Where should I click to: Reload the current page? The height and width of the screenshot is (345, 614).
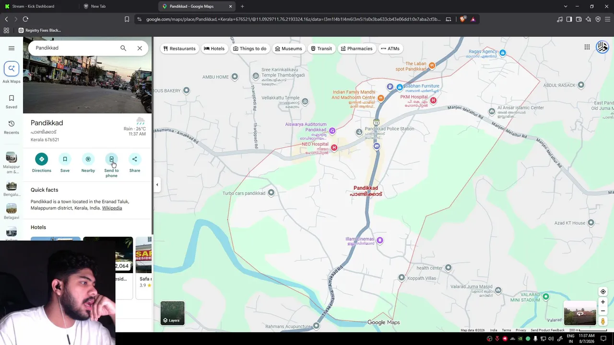pos(25,19)
